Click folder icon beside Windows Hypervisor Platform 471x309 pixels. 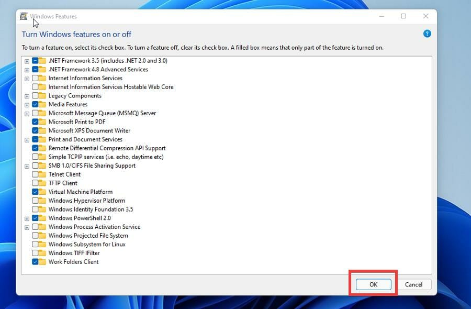pyautogui.click(x=42, y=201)
